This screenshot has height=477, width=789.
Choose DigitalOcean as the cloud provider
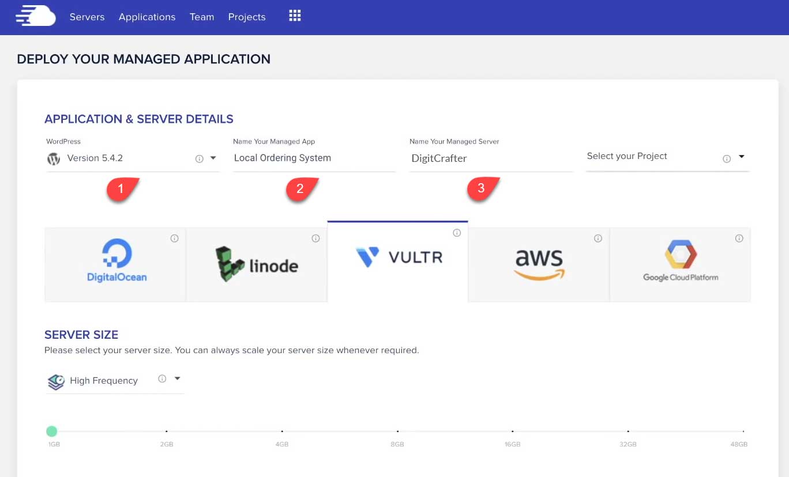point(115,264)
